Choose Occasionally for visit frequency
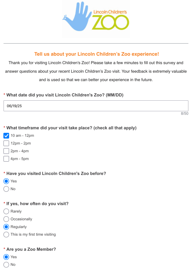Viewport: 193px width, 273px height. point(6,219)
